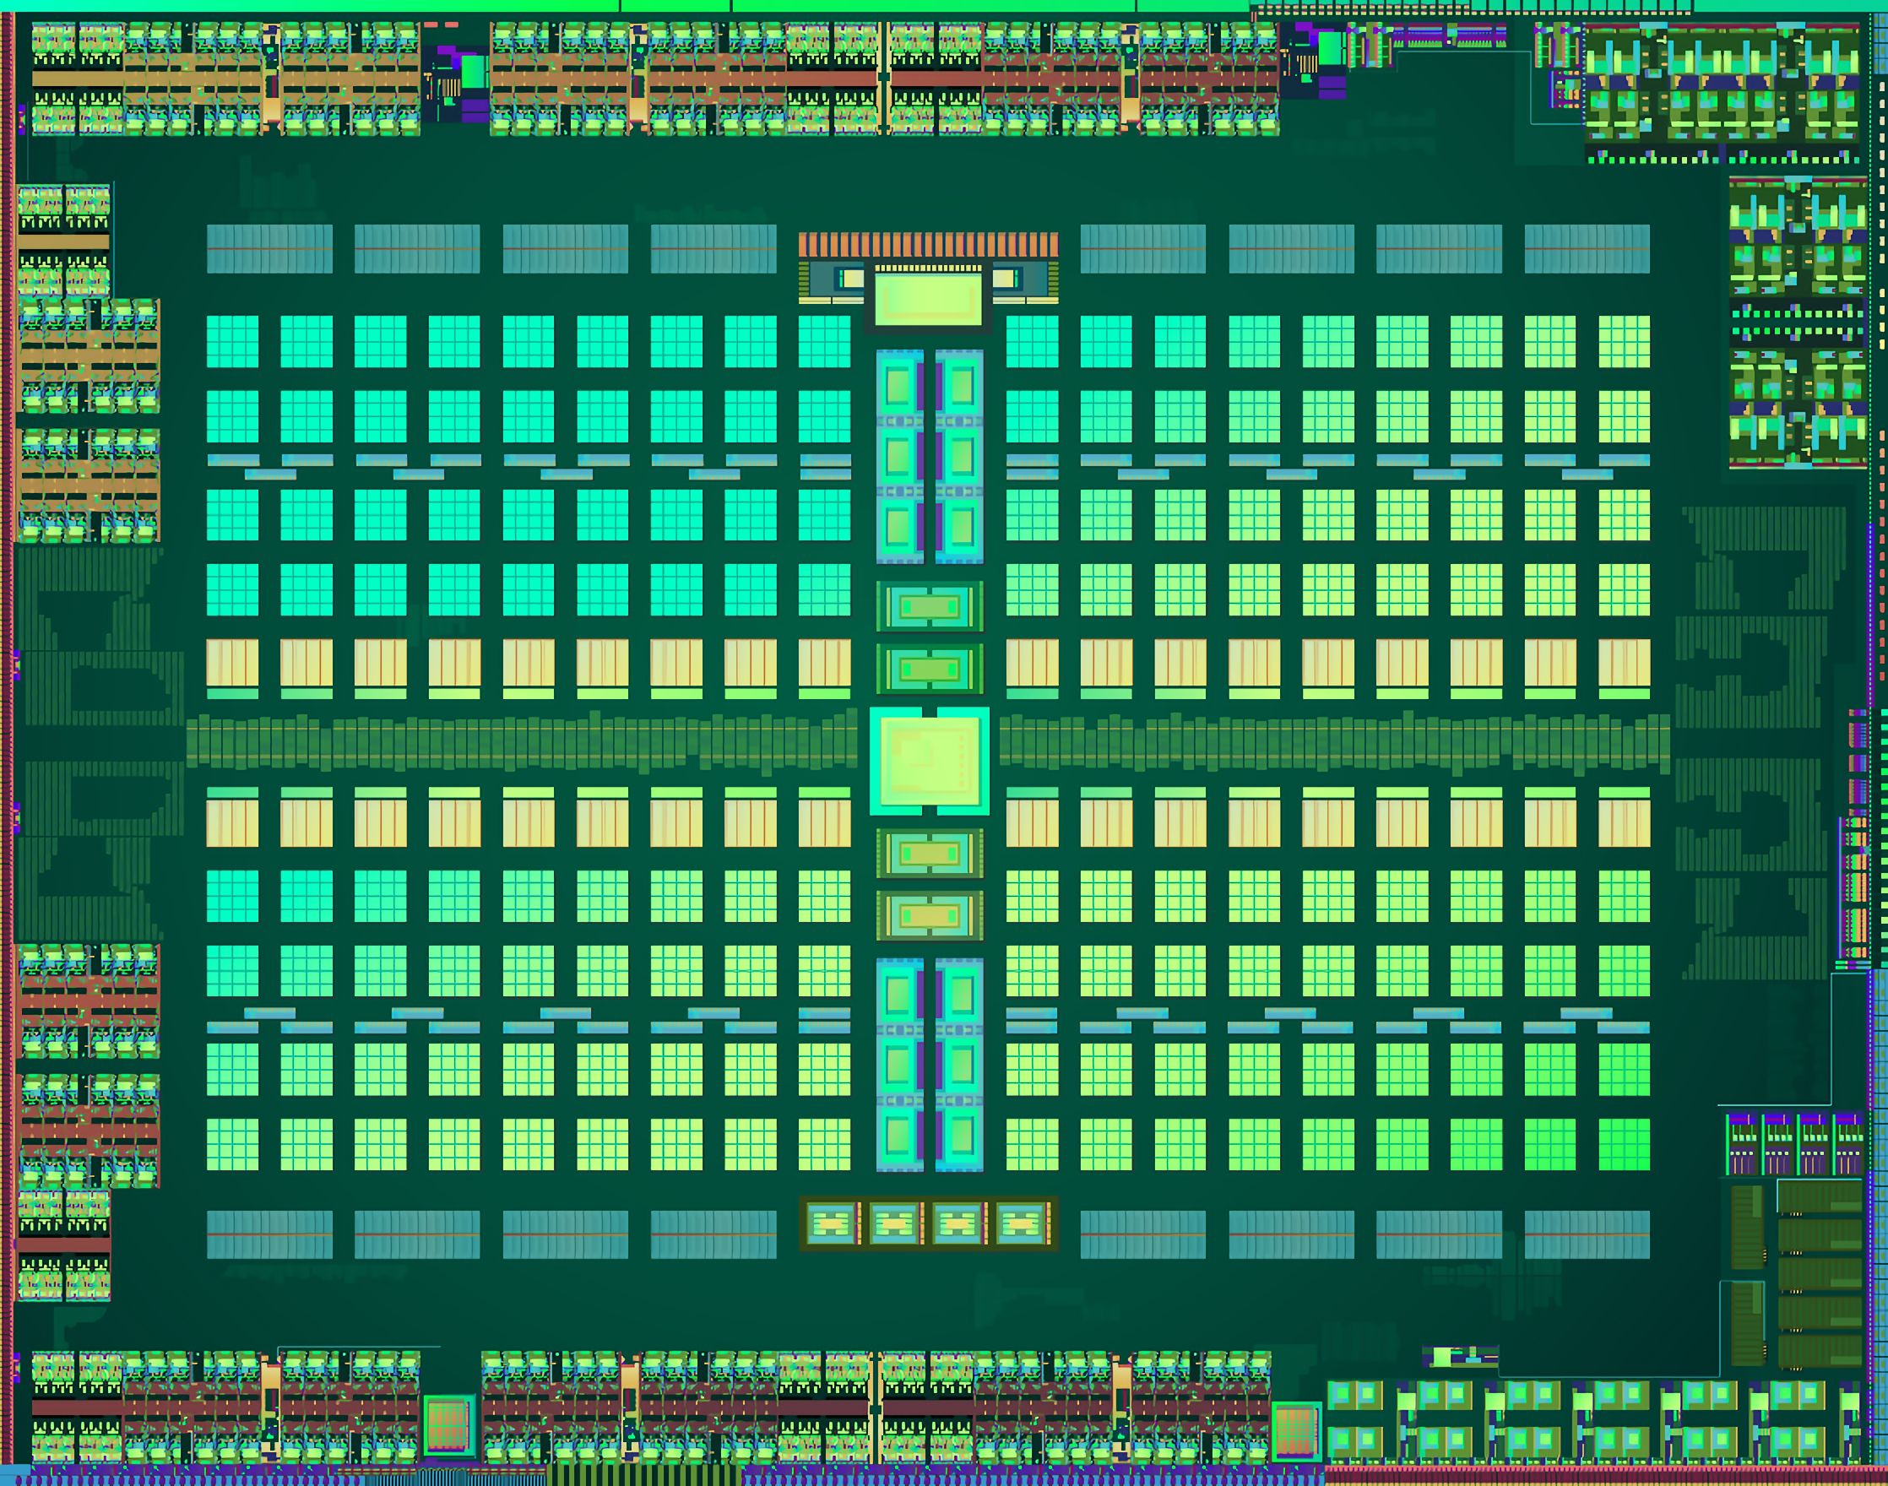
Task: Click the leftmost beige striped tile above the center band
Action: [x=232, y=663]
